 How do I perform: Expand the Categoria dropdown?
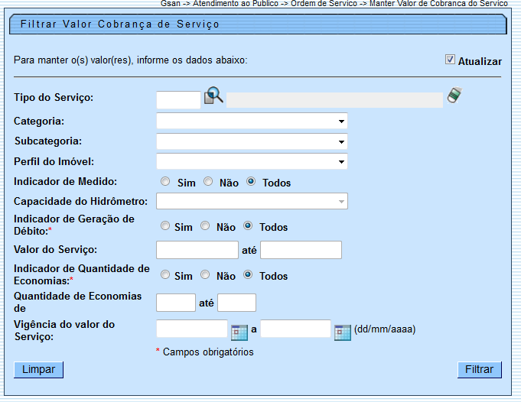[252, 121]
